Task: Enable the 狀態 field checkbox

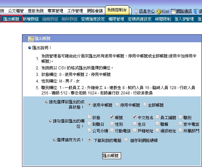Action: point(89,117)
